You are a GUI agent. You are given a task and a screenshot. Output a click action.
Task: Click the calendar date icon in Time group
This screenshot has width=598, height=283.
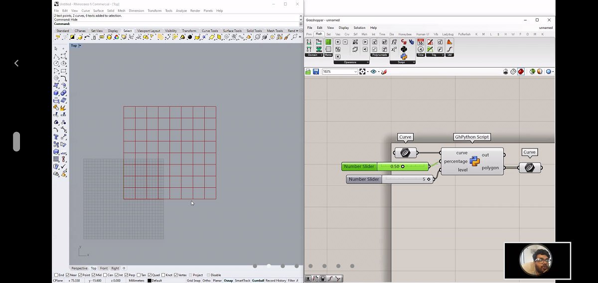click(421, 42)
